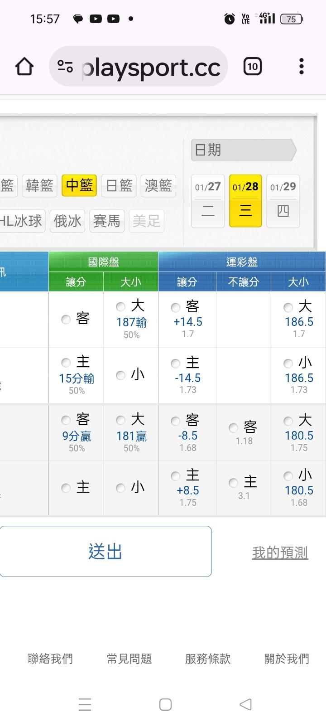Open 服務條款 footer link
The image size is (326, 727).
[x=208, y=659]
